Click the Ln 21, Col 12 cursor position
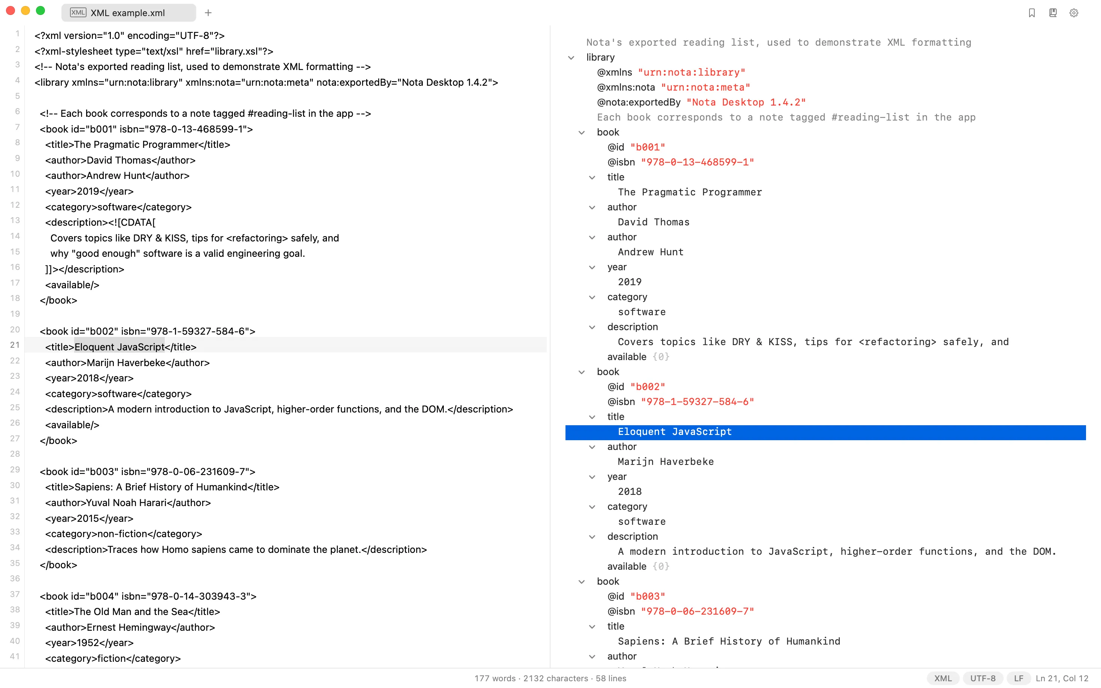 (1062, 678)
